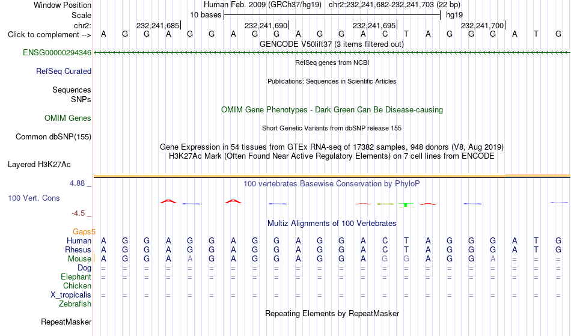This screenshot has width=571, height=336.
Task: Click the Window Position label
Action: click(63, 5)
